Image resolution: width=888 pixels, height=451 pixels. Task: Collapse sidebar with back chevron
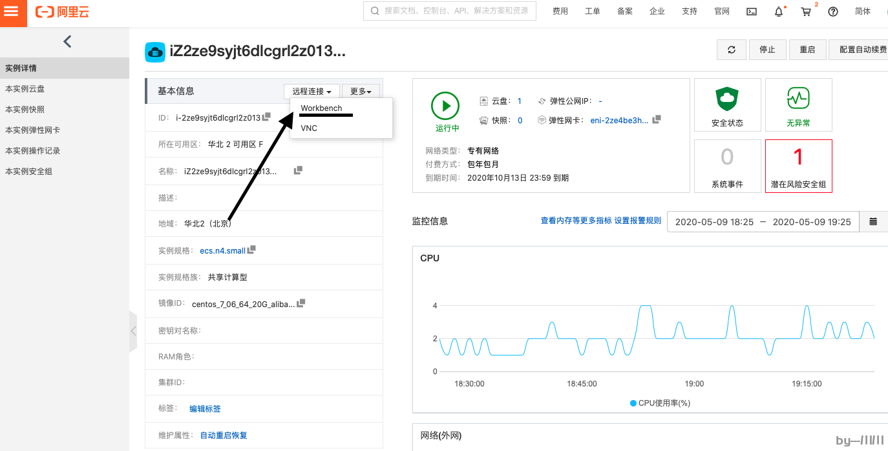(67, 41)
